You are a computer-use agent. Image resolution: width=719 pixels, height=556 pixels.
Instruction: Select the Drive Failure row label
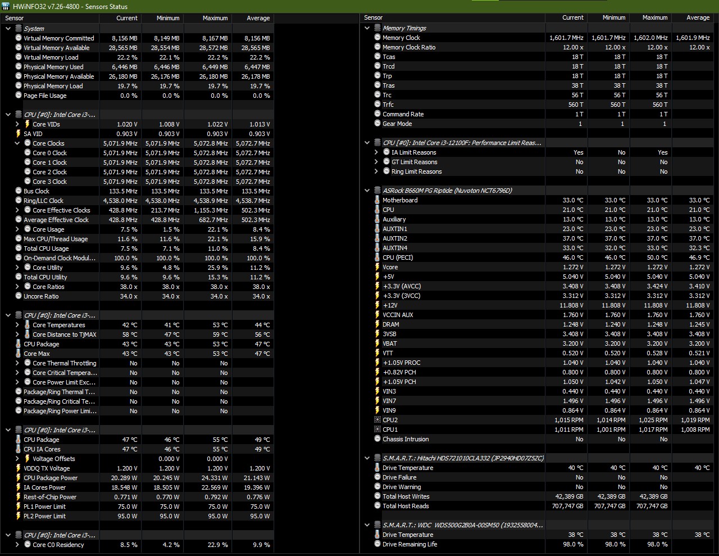tap(399, 477)
